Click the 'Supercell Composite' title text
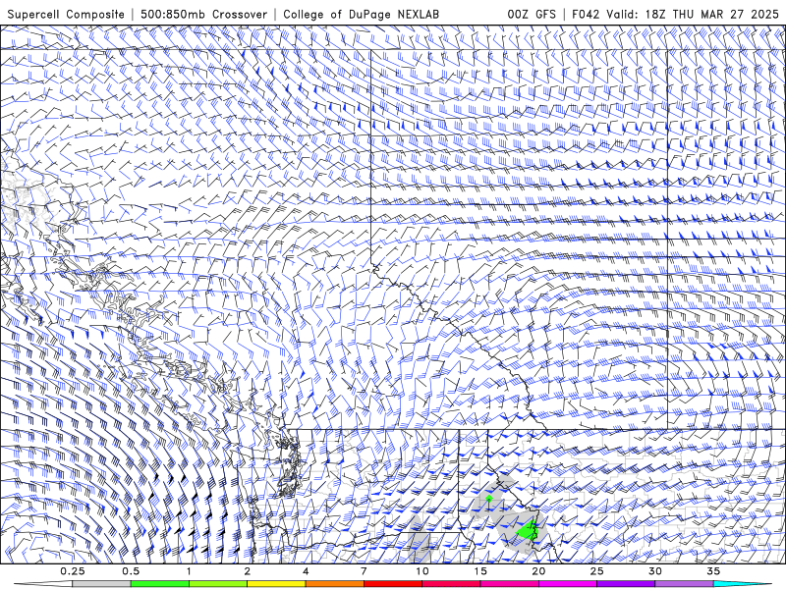Screen dimensions: 786x589 click(x=66, y=14)
